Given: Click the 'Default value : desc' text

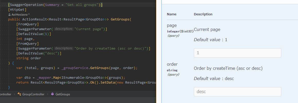Looking at the screenshot, I should pyautogui.click(x=214, y=78).
